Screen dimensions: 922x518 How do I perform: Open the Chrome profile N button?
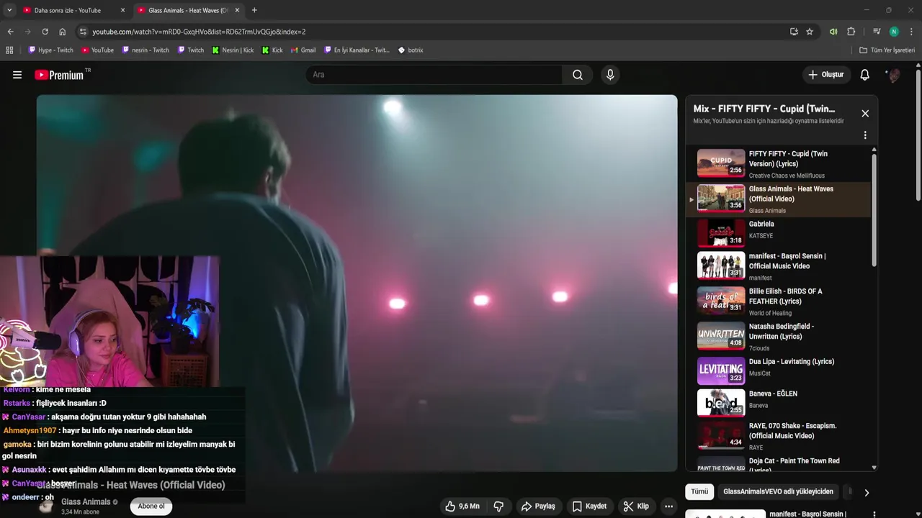coord(894,32)
